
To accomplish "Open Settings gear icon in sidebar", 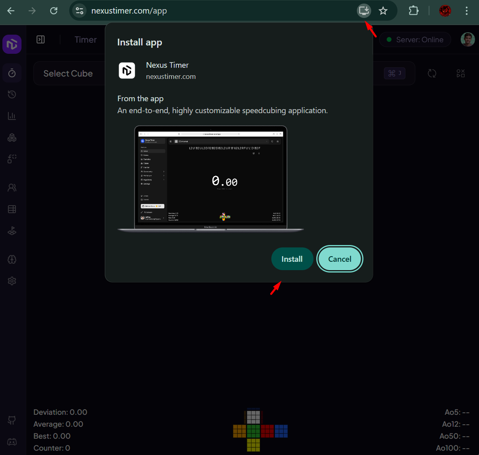I will click(12, 281).
